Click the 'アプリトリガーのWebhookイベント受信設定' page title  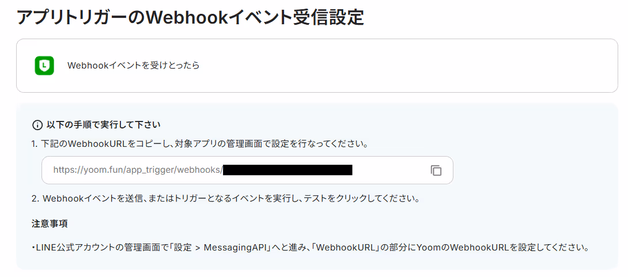(190, 18)
